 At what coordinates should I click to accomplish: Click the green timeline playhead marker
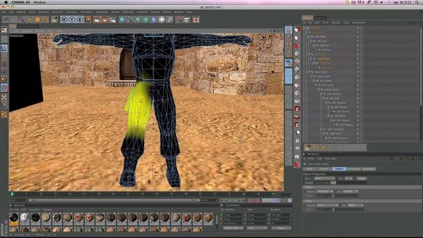tap(12, 194)
